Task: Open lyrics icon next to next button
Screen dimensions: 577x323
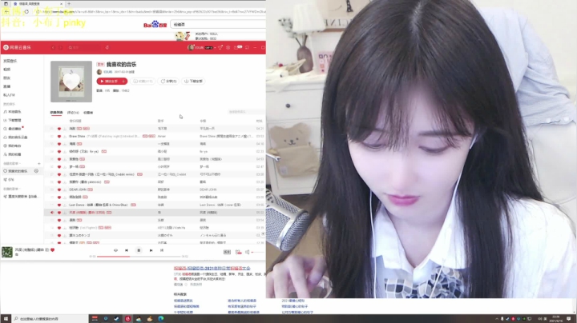Action: [x=162, y=250]
